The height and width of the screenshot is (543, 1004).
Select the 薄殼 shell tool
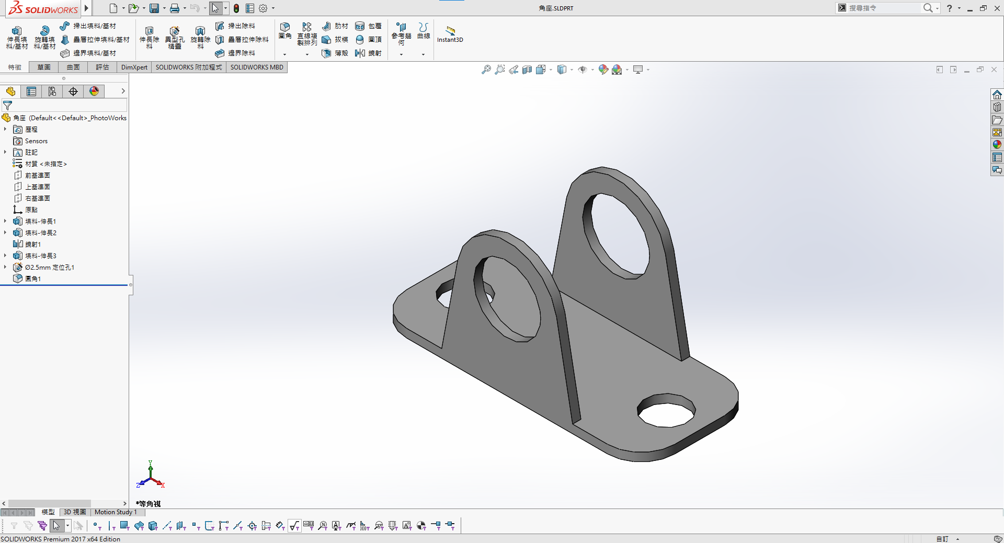[x=335, y=53]
